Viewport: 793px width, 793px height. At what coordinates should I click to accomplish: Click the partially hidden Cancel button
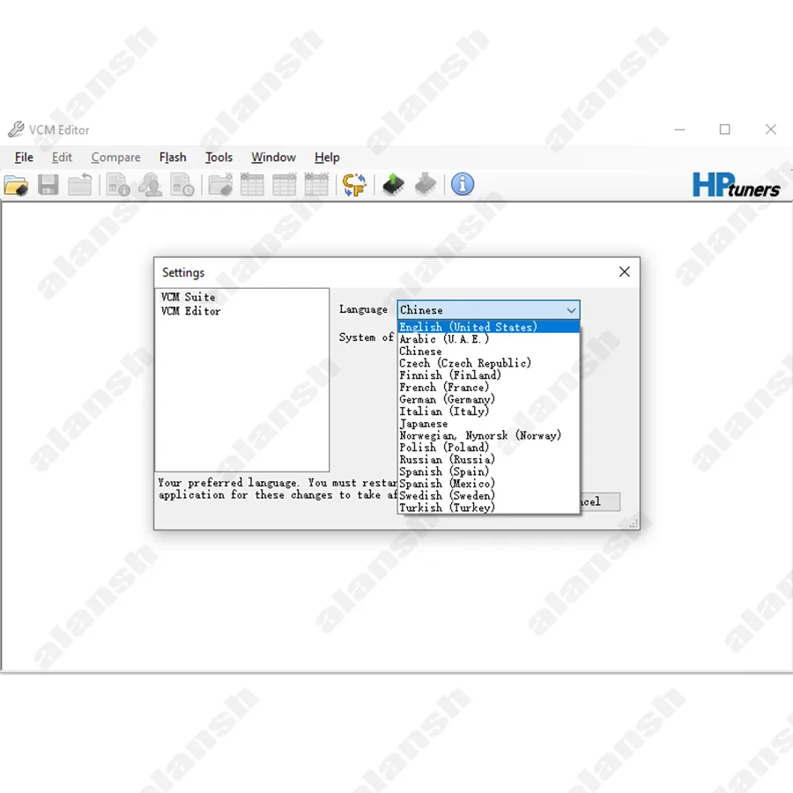(600, 501)
